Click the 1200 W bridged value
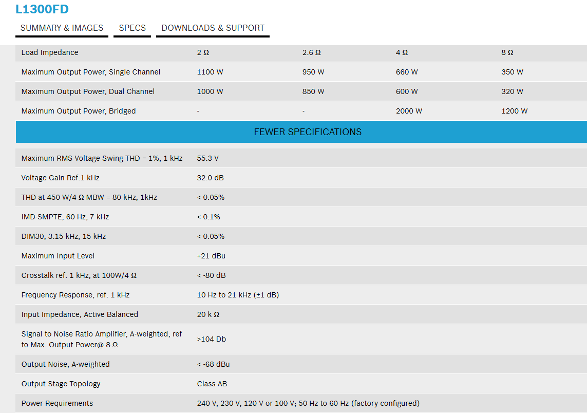This screenshot has height=413, width=587. (x=515, y=111)
